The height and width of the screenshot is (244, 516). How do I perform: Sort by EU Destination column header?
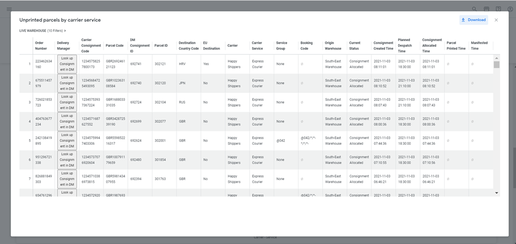click(211, 46)
